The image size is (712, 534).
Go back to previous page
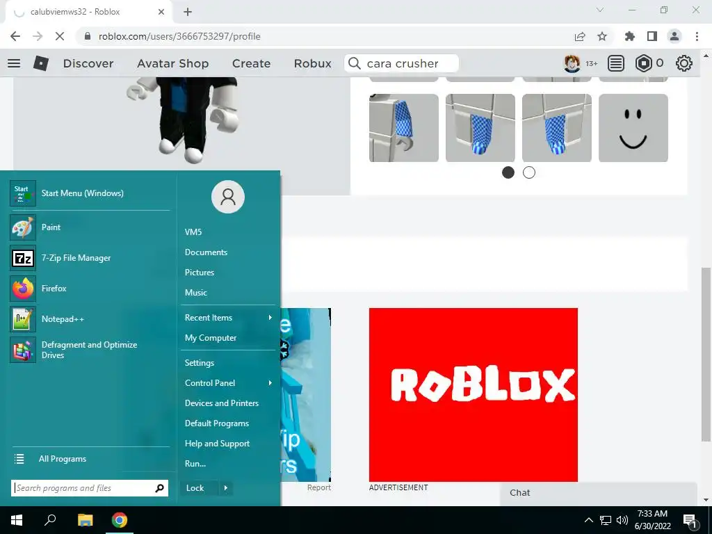[15, 36]
